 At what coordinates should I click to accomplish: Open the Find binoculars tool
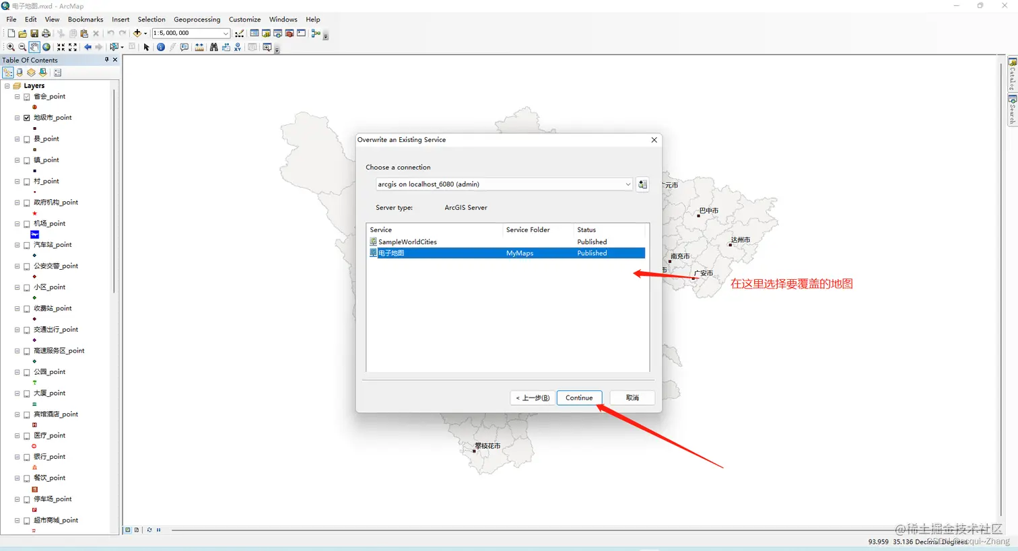214,47
